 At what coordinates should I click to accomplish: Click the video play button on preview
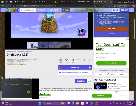[49, 17]
